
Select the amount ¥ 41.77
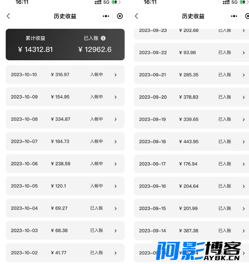tap(59, 253)
